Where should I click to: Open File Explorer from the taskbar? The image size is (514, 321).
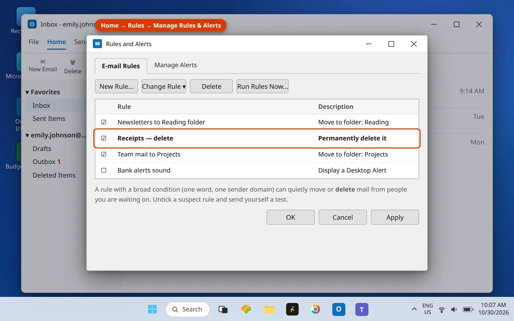pyautogui.click(x=270, y=309)
